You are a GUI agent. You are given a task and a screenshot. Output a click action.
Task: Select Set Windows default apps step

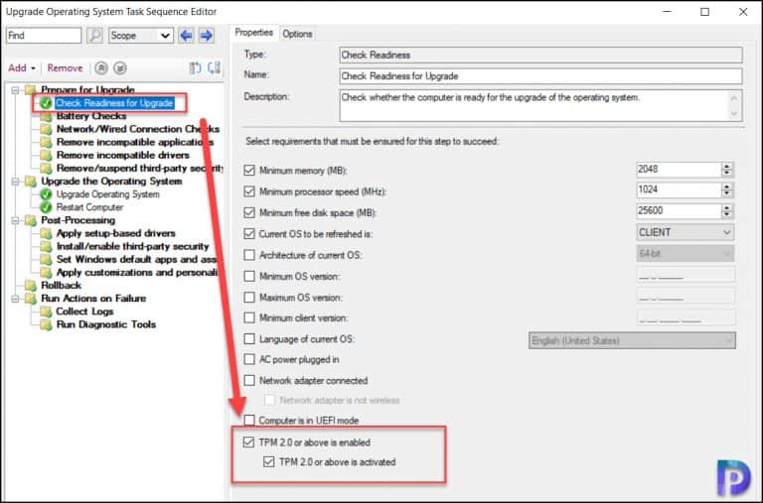click(137, 260)
